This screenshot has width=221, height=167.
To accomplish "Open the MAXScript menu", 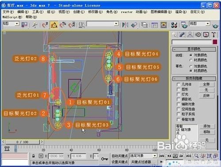I will point(12,17).
